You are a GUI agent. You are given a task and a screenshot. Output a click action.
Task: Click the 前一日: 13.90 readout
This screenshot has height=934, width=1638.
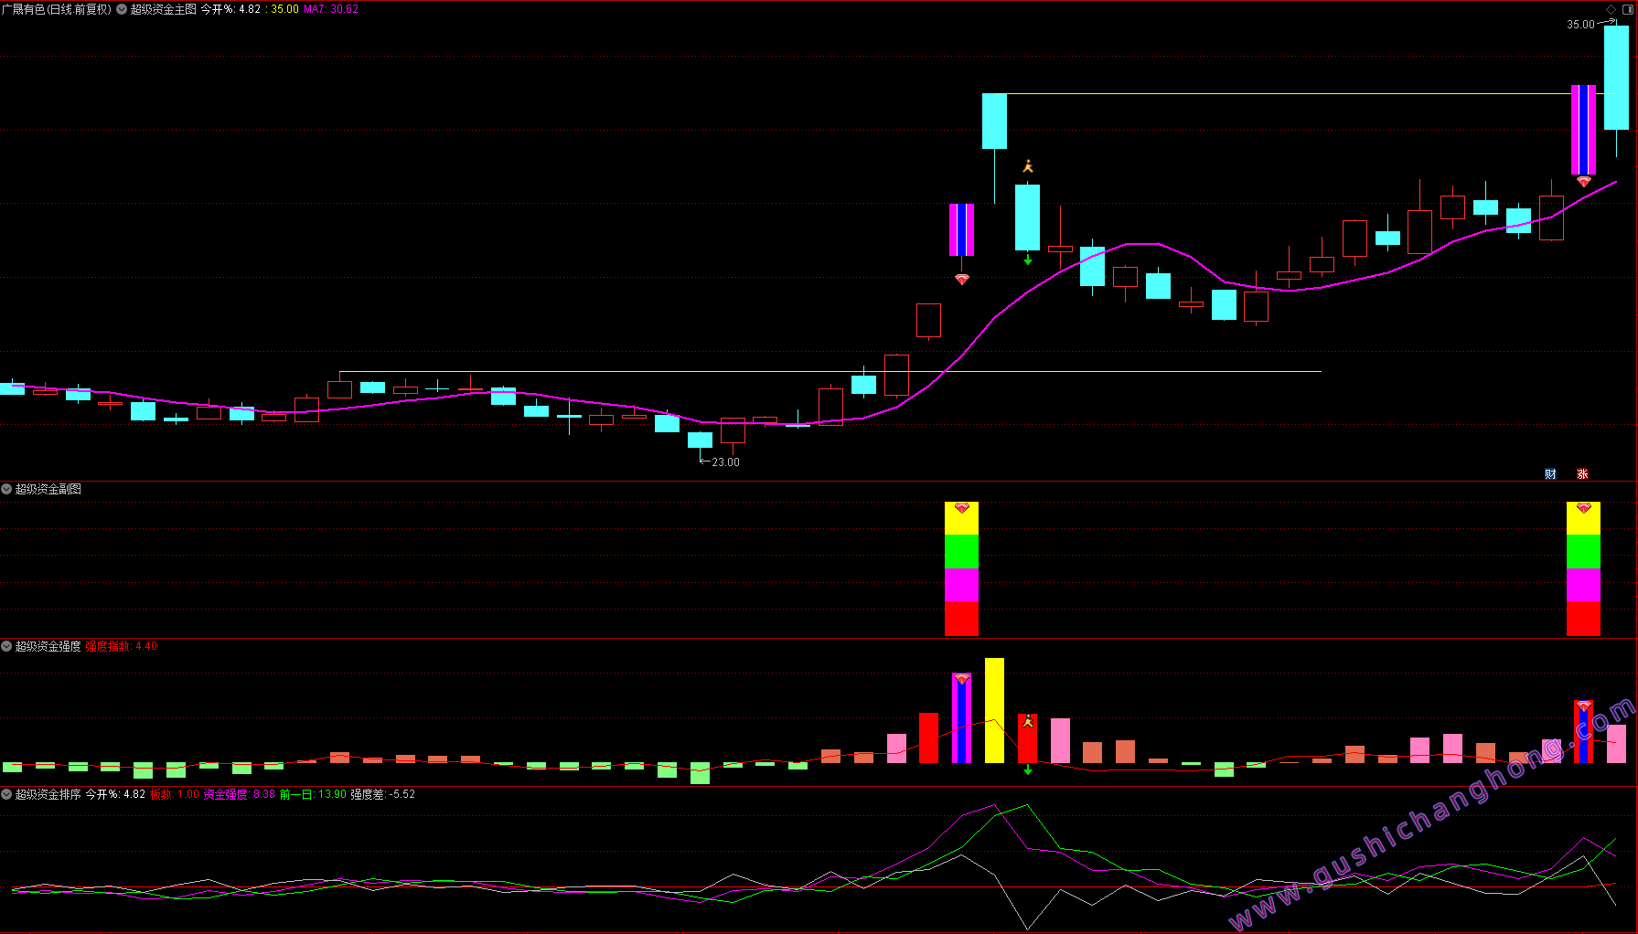click(x=314, y=794)
